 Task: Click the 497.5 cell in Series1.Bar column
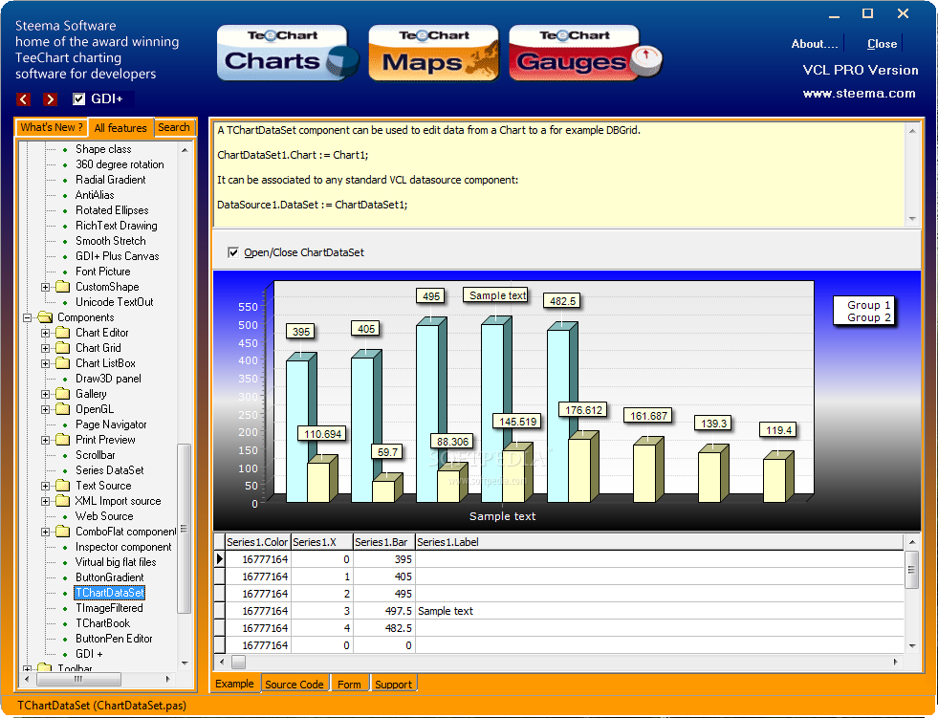pos(382,611)
